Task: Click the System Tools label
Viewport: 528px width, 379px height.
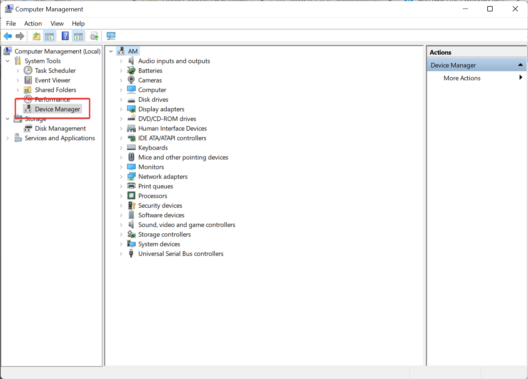Action: [42, 61]
